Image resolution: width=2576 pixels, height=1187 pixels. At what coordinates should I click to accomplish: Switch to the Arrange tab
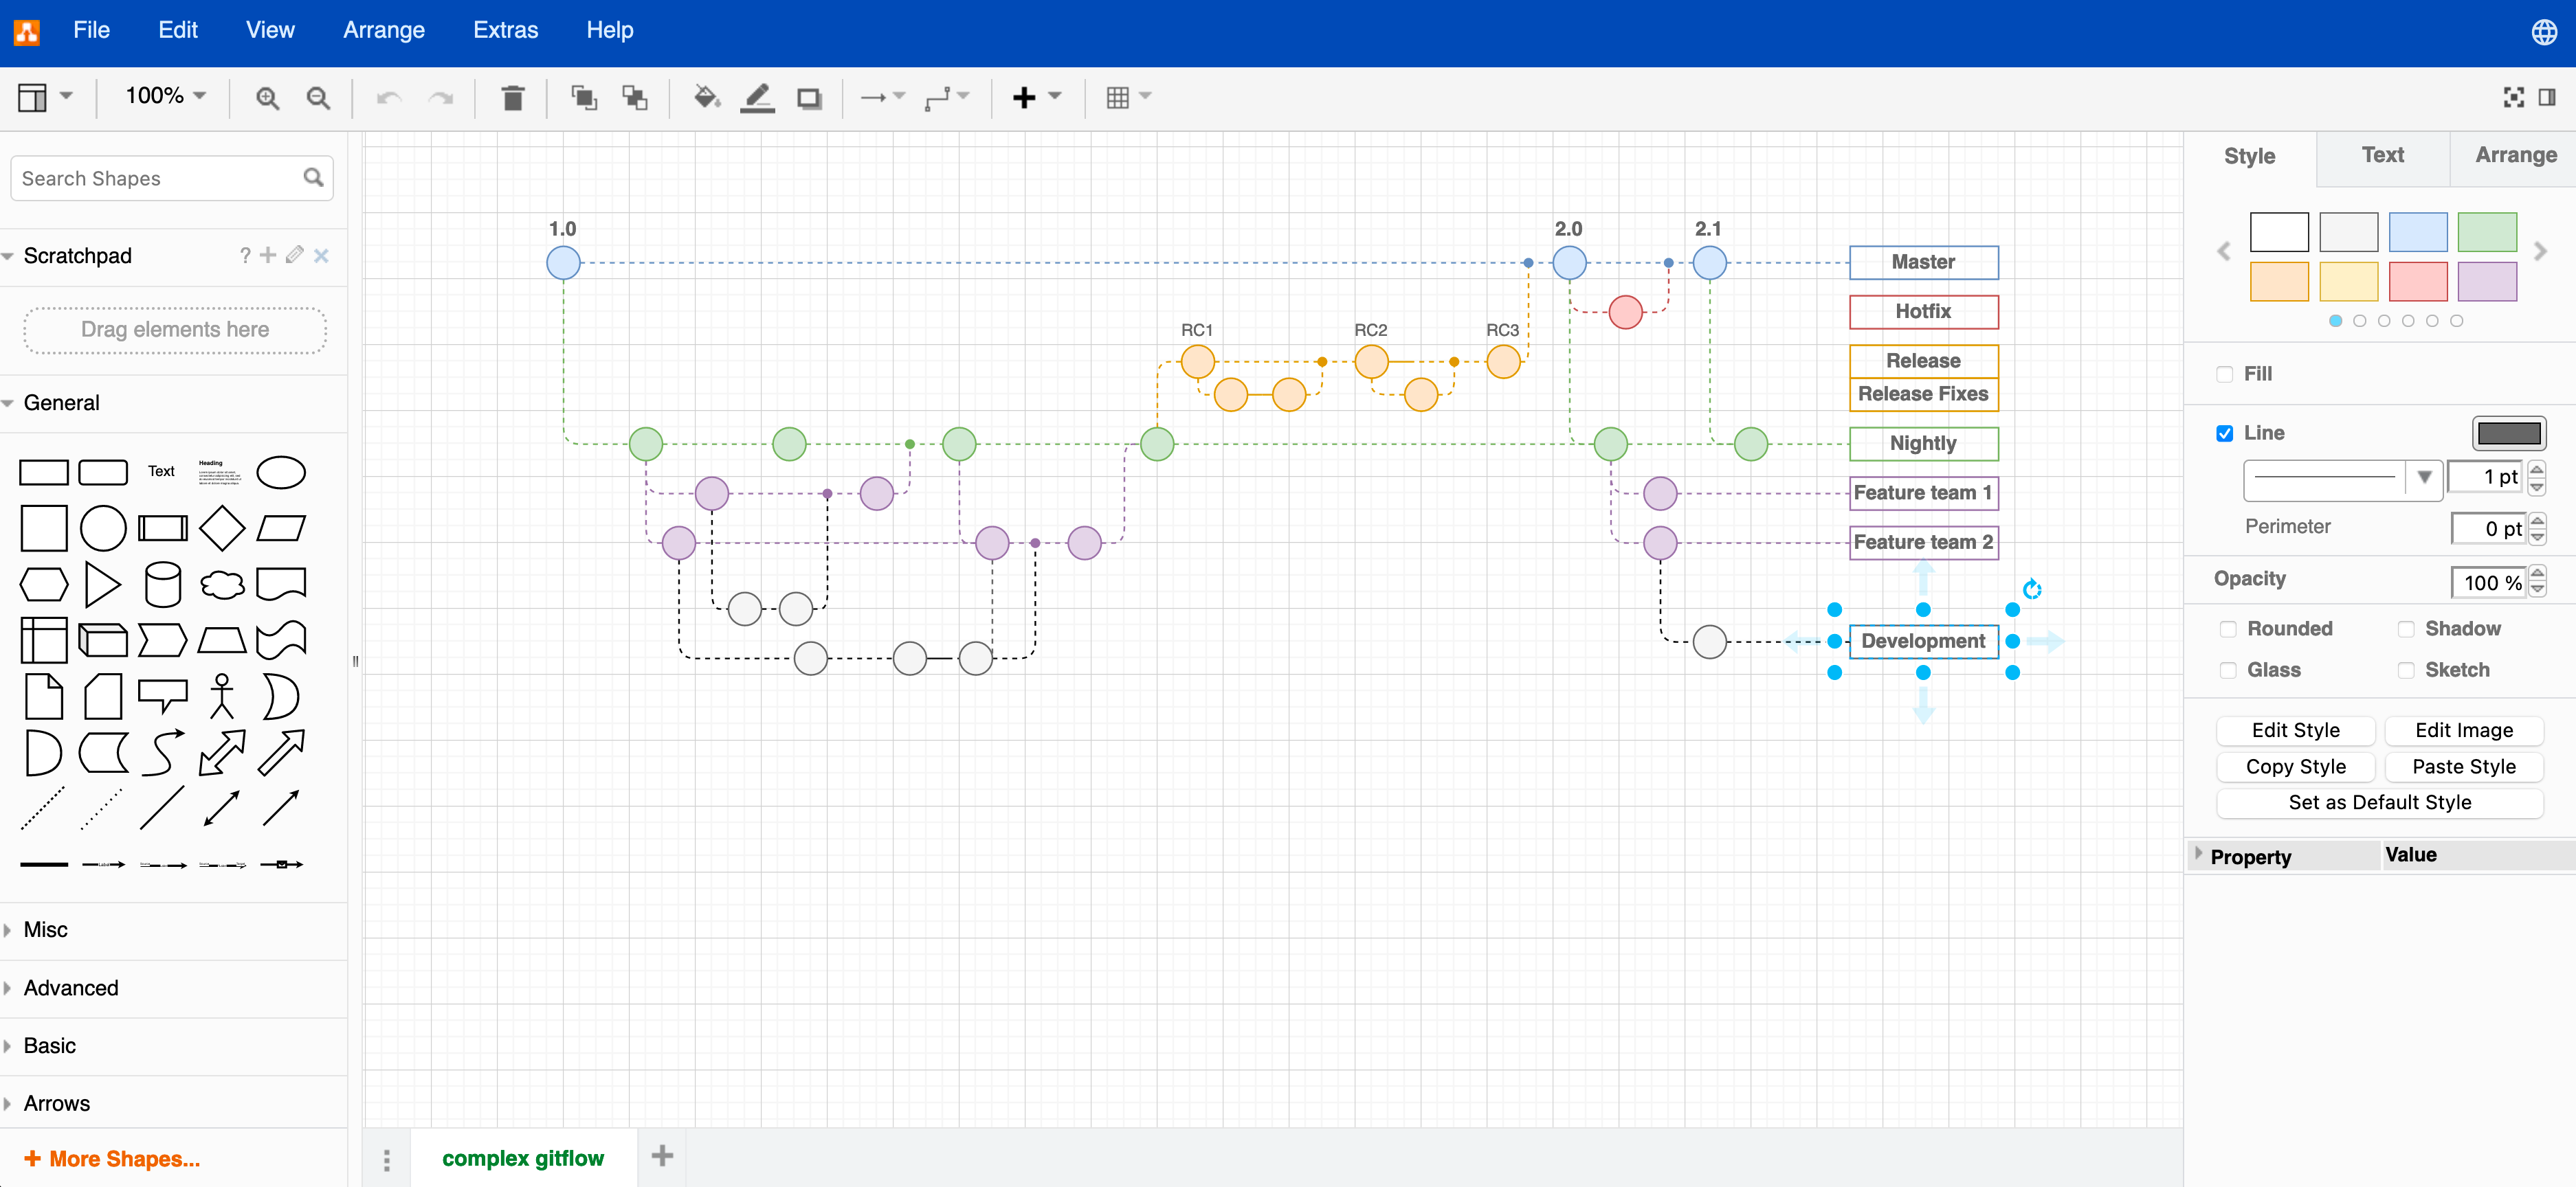[2510, 155]
